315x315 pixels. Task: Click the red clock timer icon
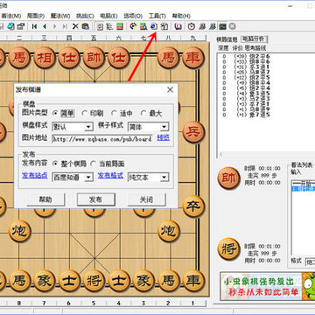(192, 26)
